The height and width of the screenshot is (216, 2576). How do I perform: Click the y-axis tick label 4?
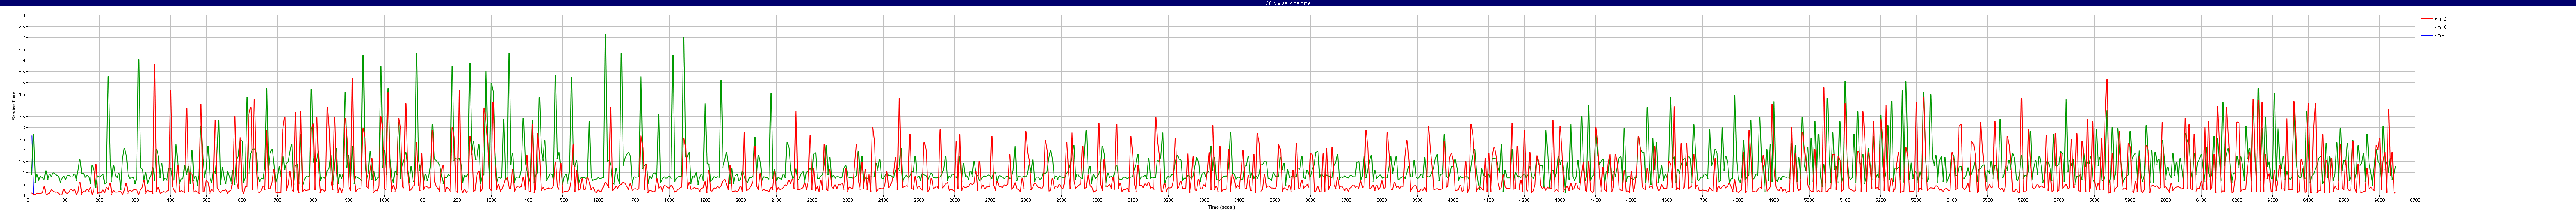24,105
